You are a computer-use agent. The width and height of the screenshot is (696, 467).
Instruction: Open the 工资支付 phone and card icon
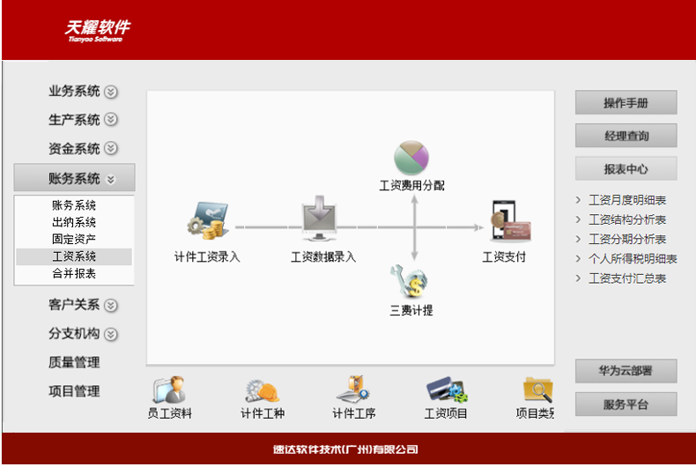pyautogui.click(x=510, y=220)
